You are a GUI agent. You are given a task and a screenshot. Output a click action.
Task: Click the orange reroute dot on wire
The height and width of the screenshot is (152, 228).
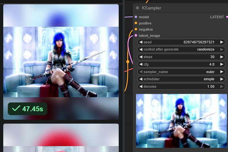click(128, 62)
